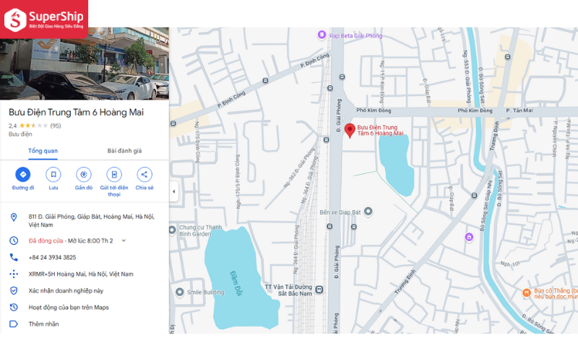Open the Bài đánh giá reviews tab
The width and height of the screenshot is (578, 361).
(x=124, y=151)
